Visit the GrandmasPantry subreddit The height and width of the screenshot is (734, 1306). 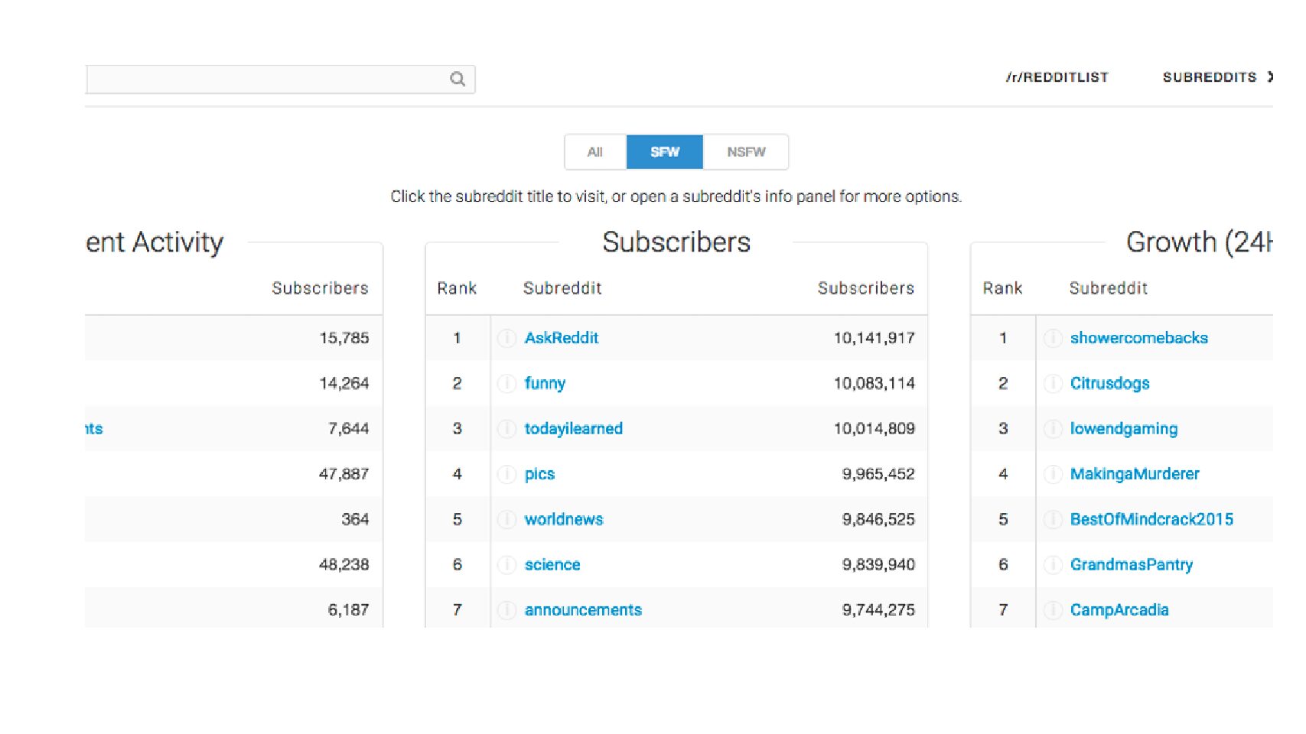tap(1132, 565)
